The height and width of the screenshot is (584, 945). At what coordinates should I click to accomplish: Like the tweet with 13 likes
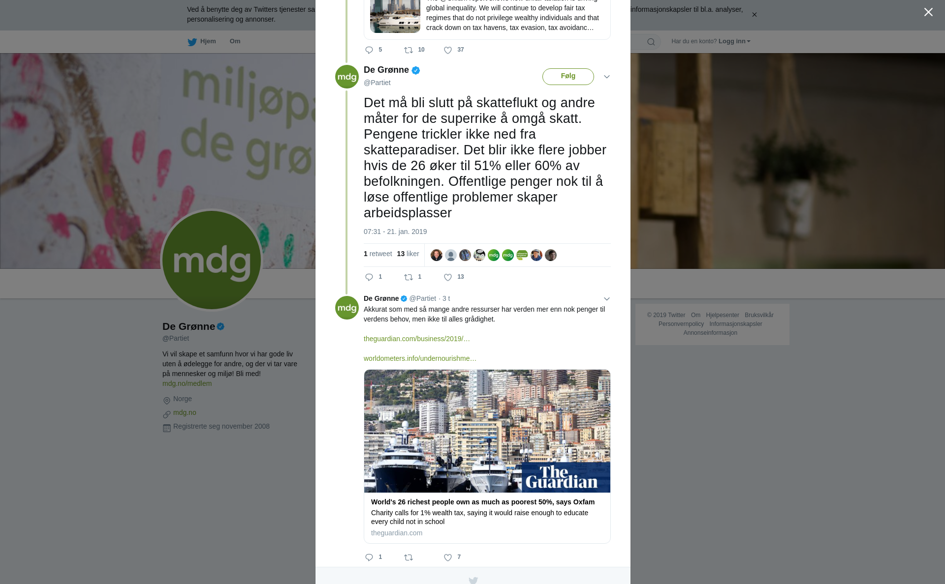click(x=448, y=277)
